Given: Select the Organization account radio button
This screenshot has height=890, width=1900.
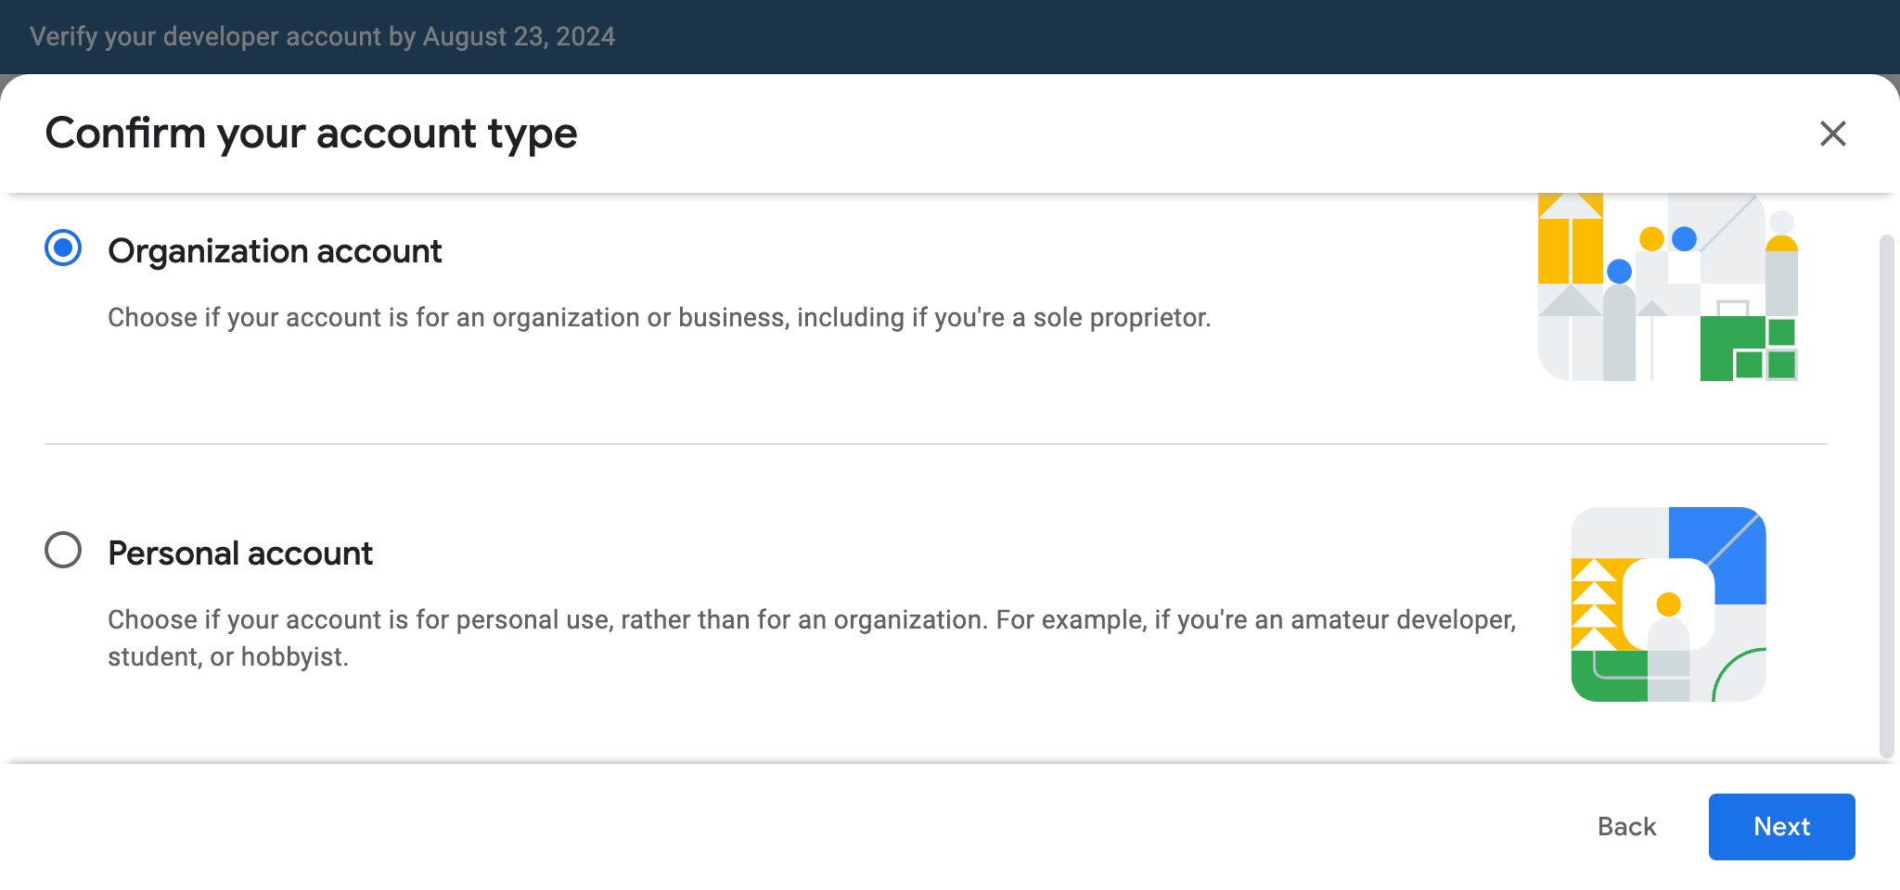Looking at the screenshot, I should (x=63, y=248).
